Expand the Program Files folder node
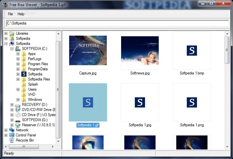 tap(18, 64)
